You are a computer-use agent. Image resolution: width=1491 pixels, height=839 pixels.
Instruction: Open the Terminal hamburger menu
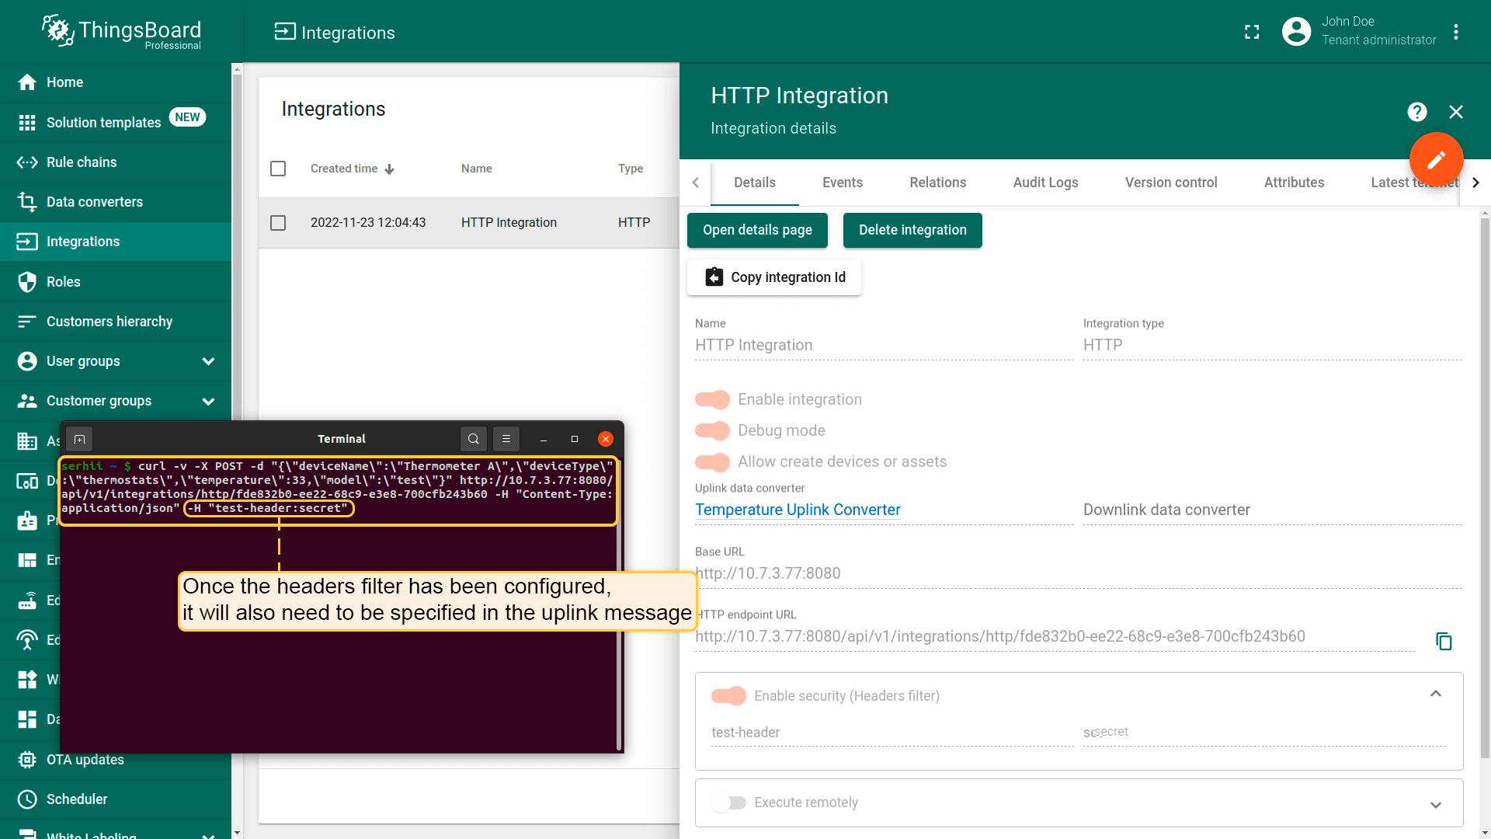(x=506, y=439)
